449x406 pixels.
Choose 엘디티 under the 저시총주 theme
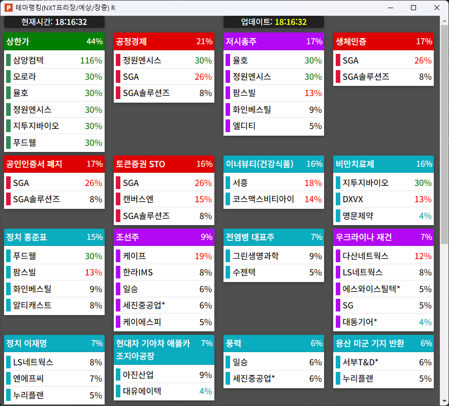[x=274, y=126]
